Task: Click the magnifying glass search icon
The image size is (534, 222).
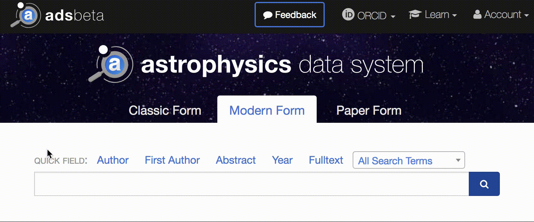Action: (484, 184)
